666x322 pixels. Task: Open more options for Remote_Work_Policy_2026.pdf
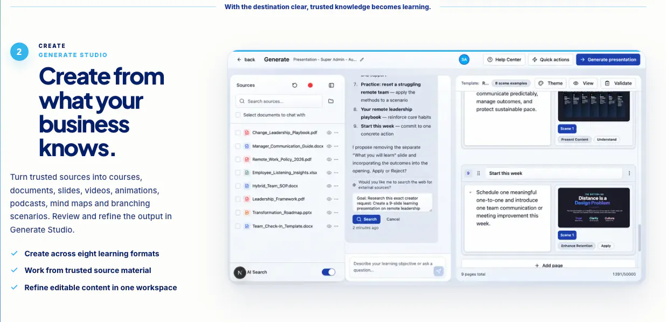click(336, 159)
